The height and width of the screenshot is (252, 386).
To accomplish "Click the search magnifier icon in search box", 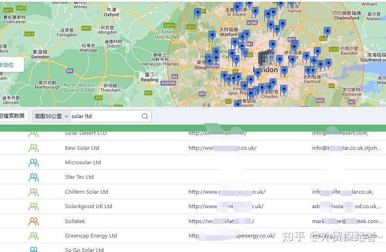I will (145, 116).
